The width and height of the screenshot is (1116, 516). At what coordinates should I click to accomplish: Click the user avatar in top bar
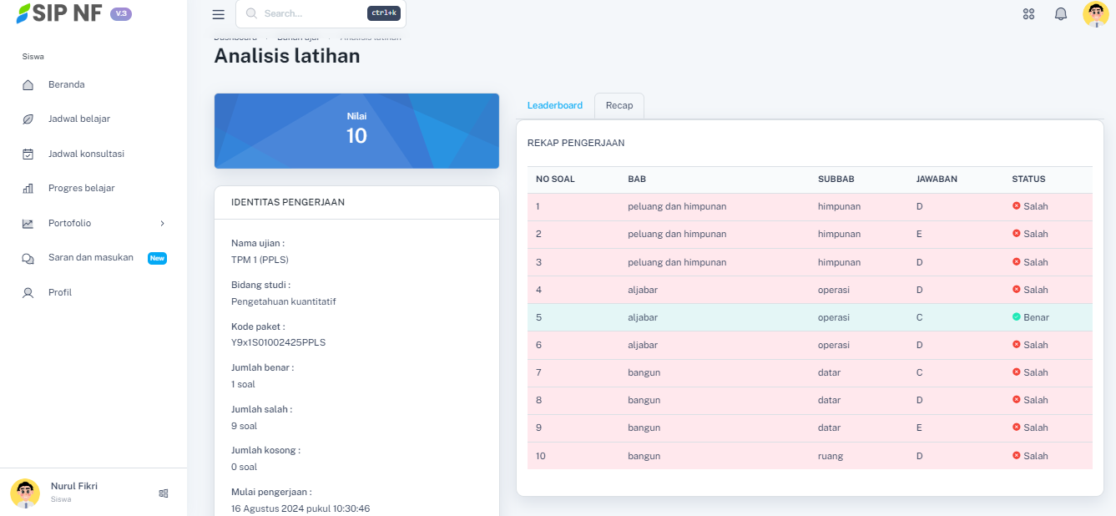coord(1095,14)
